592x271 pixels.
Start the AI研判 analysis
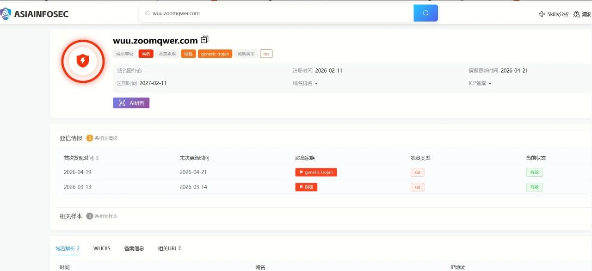click(x=131, y=103)
